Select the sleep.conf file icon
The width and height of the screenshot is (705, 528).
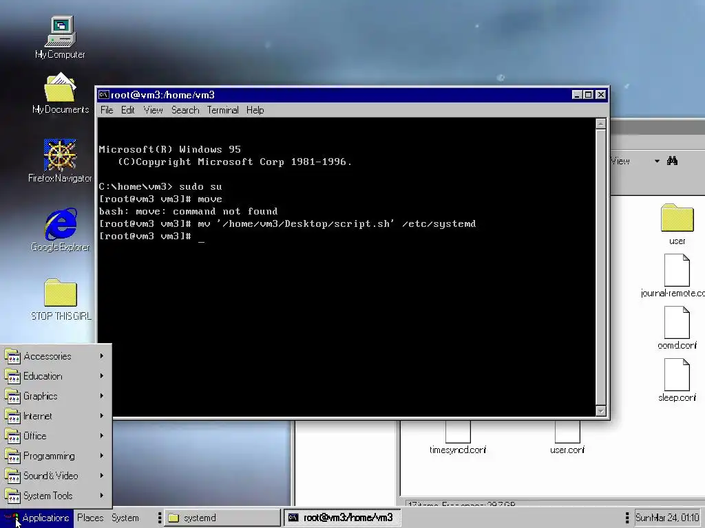pos(677,375)
